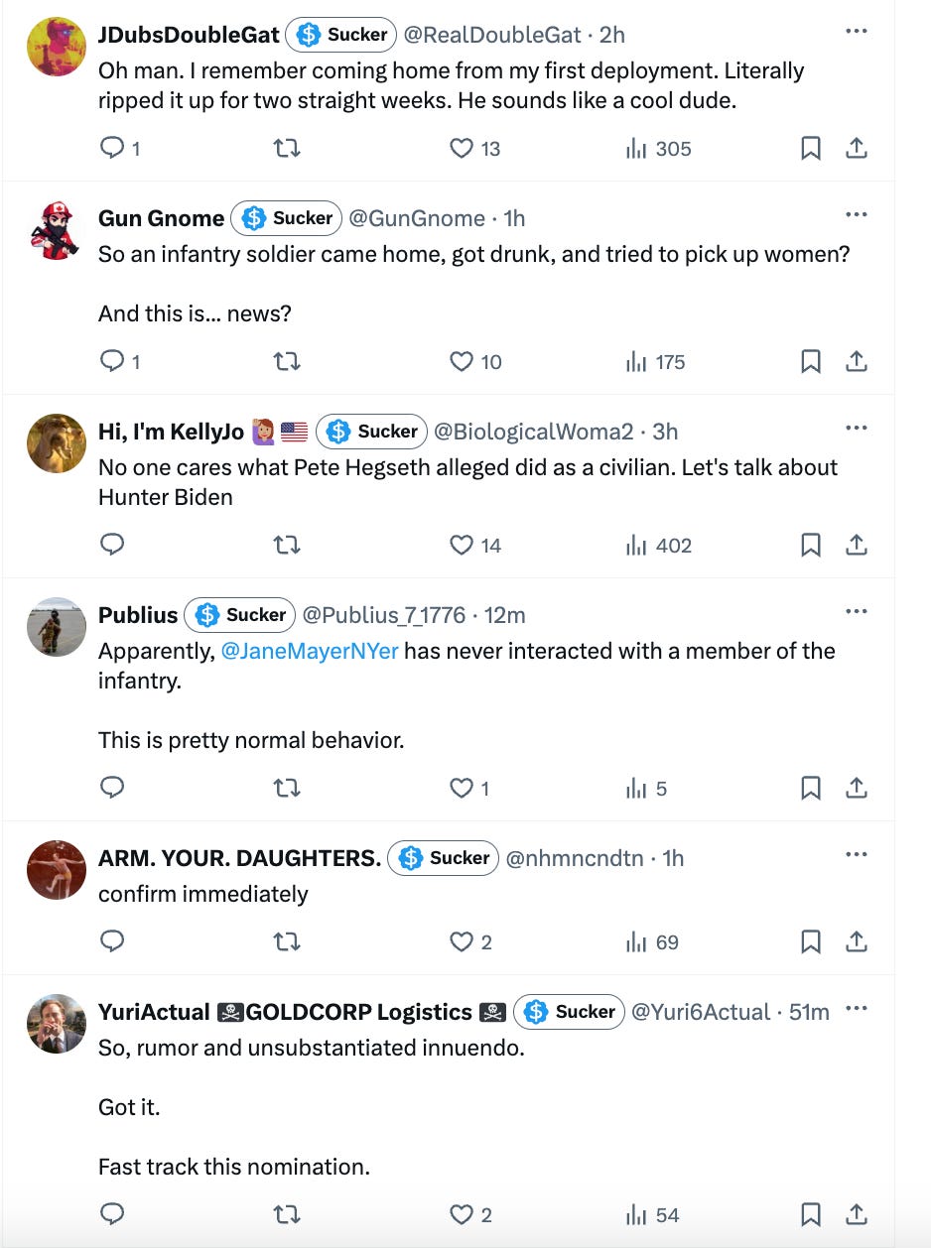Bookmark Publius's reply about the infantry

[811, 788]
